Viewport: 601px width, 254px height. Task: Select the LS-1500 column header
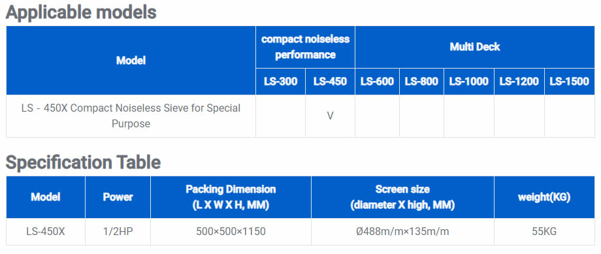(x=570, y=82)
